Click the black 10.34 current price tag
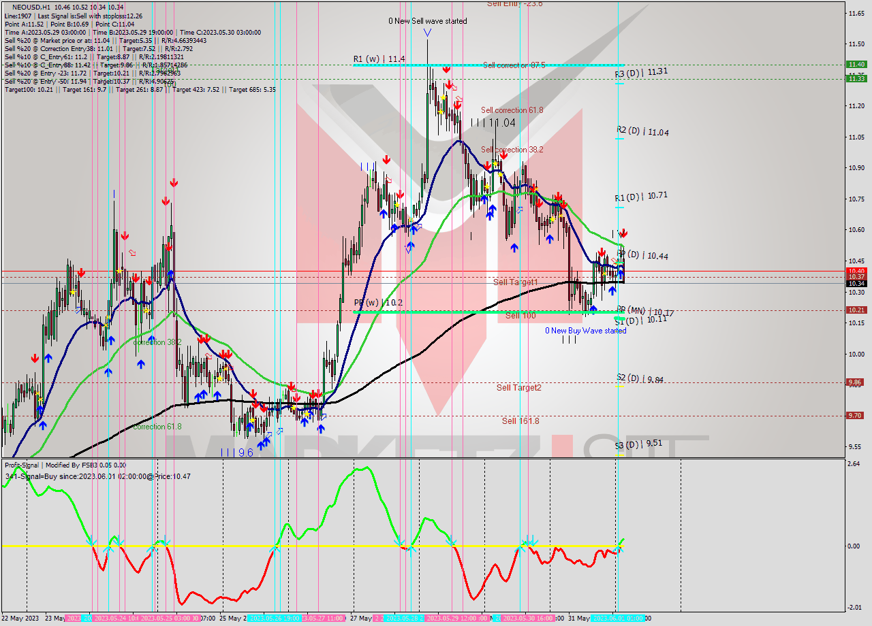Screen dimensions: 872x626 (856, 283)
